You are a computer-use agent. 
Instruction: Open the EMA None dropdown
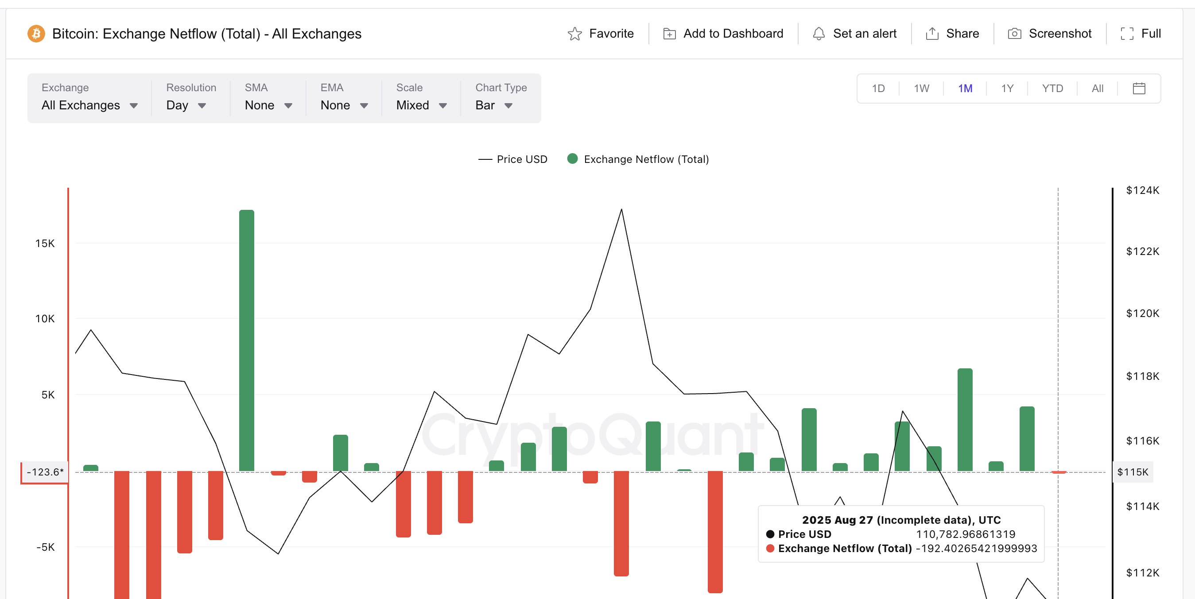click(x=344, y=105)
